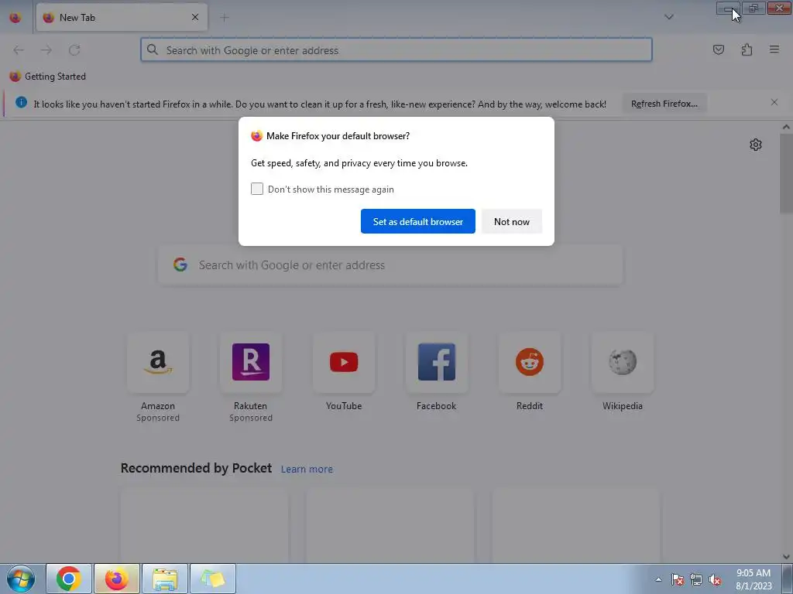Dismiss the welcome back notification bar
This screenshot has width=793, height=594.
774,103
